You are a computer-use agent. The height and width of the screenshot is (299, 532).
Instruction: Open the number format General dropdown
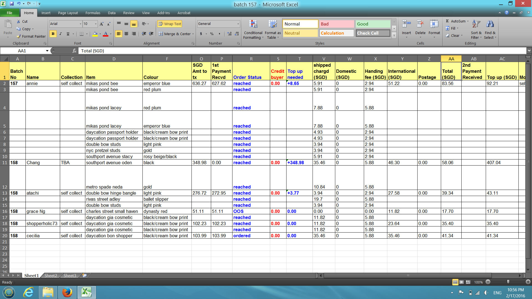coord(238,24)
